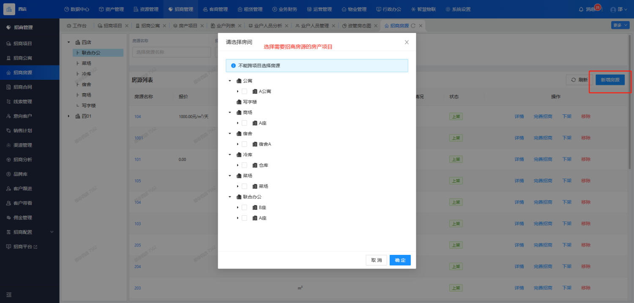634x303 pixels.
Task: Collapse the 冷库 node in the dialog tree
Action: click(230, 155)
